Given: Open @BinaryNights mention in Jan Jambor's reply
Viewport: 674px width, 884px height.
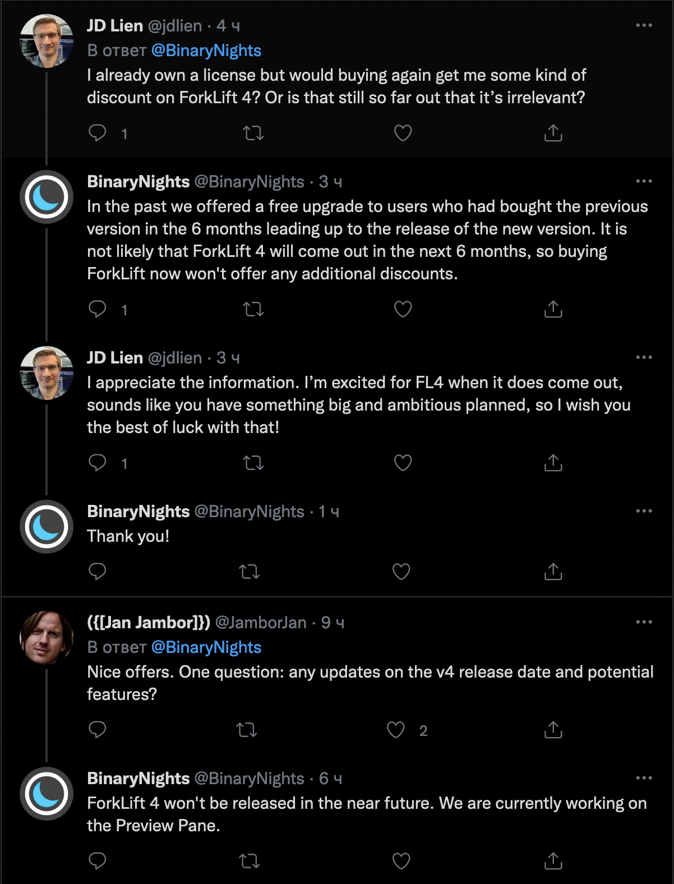Looking at the screenshot, I should [x=206, y=647].
